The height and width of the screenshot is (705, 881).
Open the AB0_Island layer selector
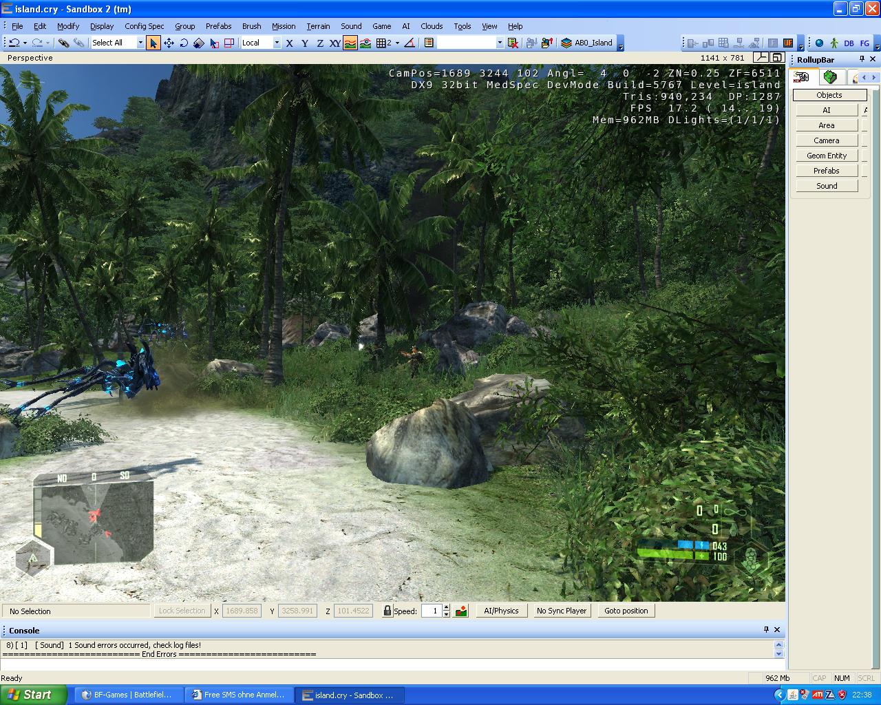coord(586,43)
